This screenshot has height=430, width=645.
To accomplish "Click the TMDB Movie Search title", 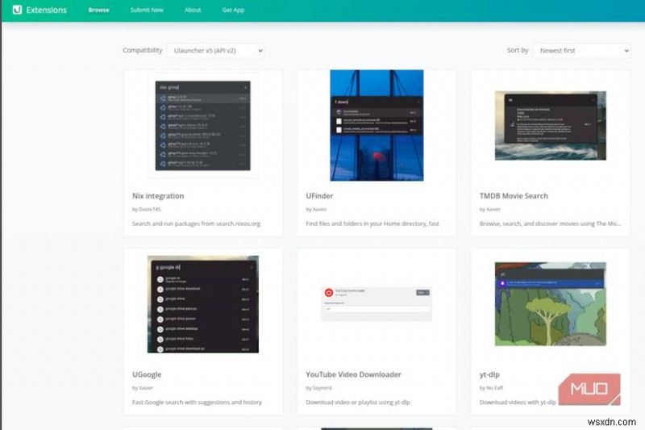I will tap(514, 196).
